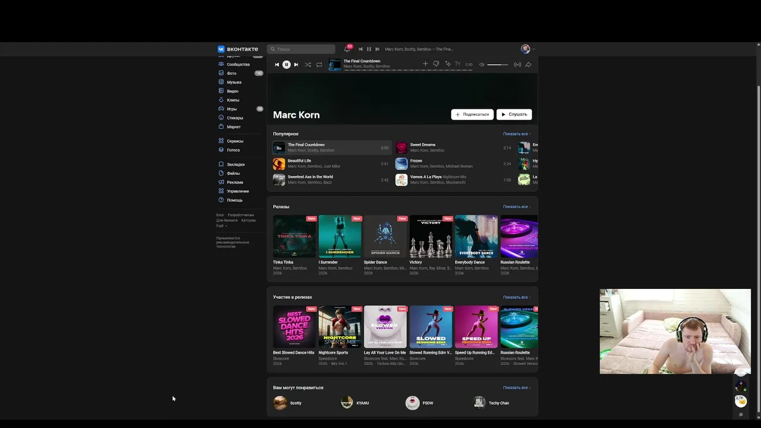761x428 pixels.
Task: Go to previous track in the player bar
Action: pos(276,64)
